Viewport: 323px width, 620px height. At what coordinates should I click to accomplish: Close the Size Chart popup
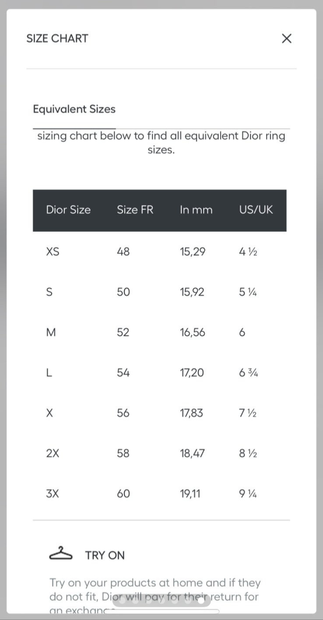[x=286, y=39]
